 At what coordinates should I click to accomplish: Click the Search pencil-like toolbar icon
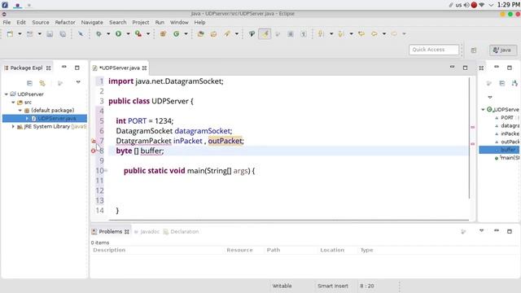pyautogui.click(x=227, y=34)
